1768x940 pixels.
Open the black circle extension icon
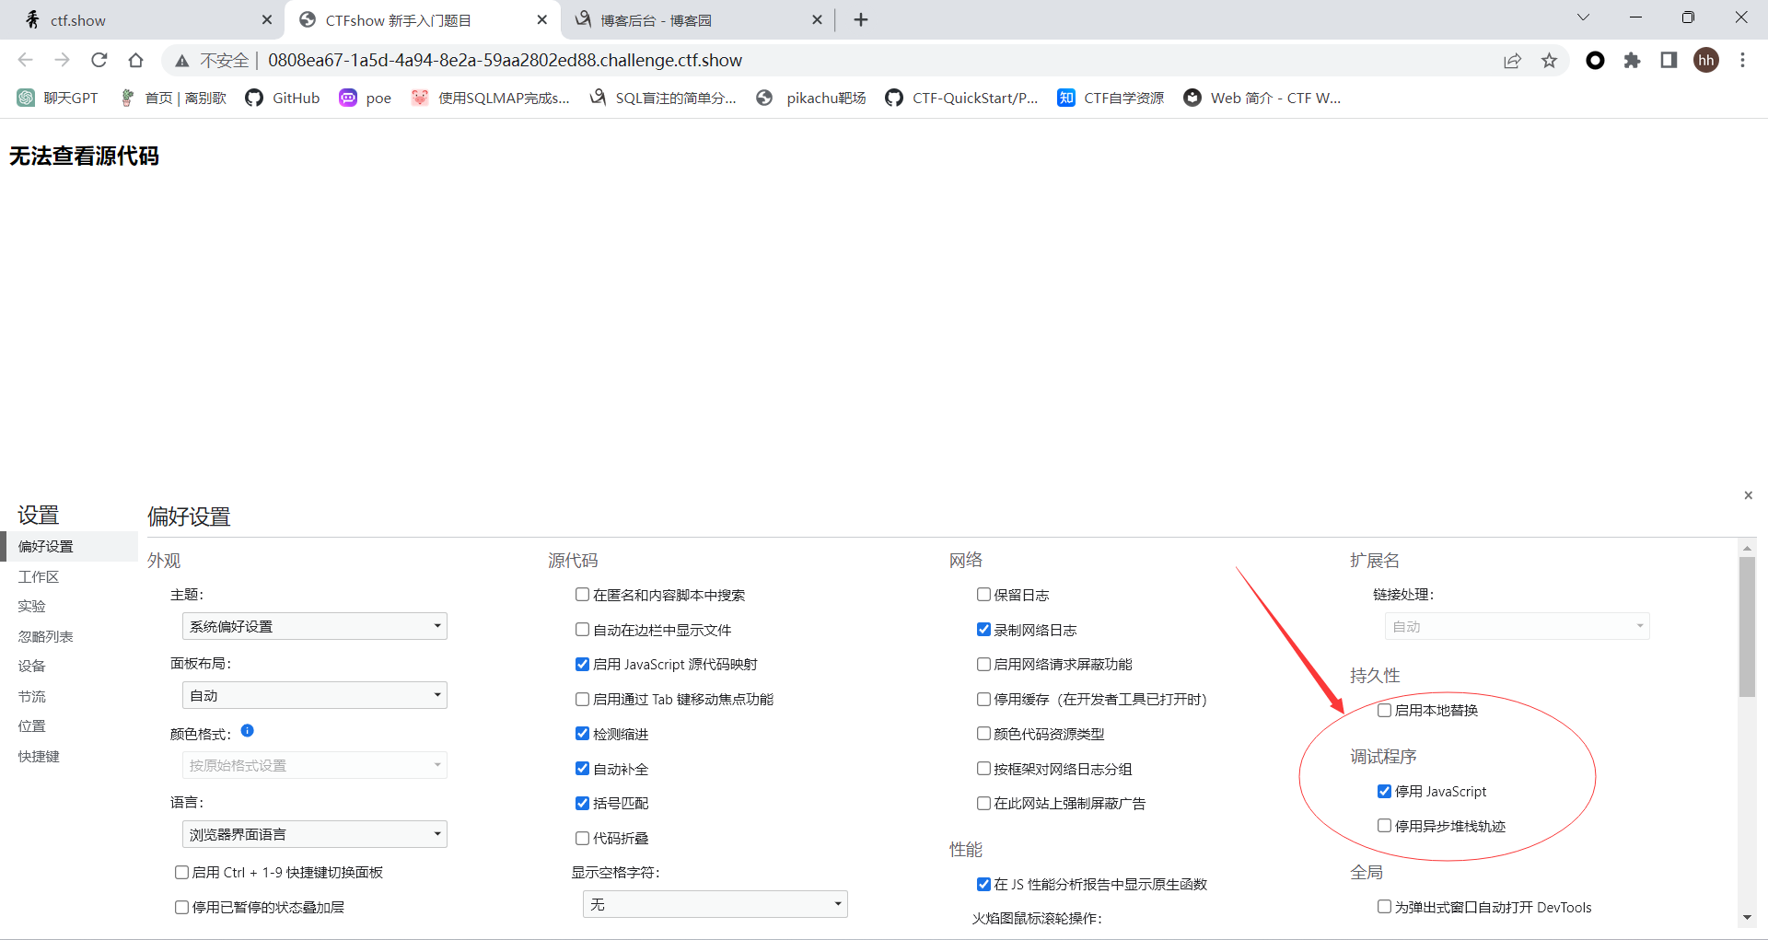click(x=1596, y=60)
